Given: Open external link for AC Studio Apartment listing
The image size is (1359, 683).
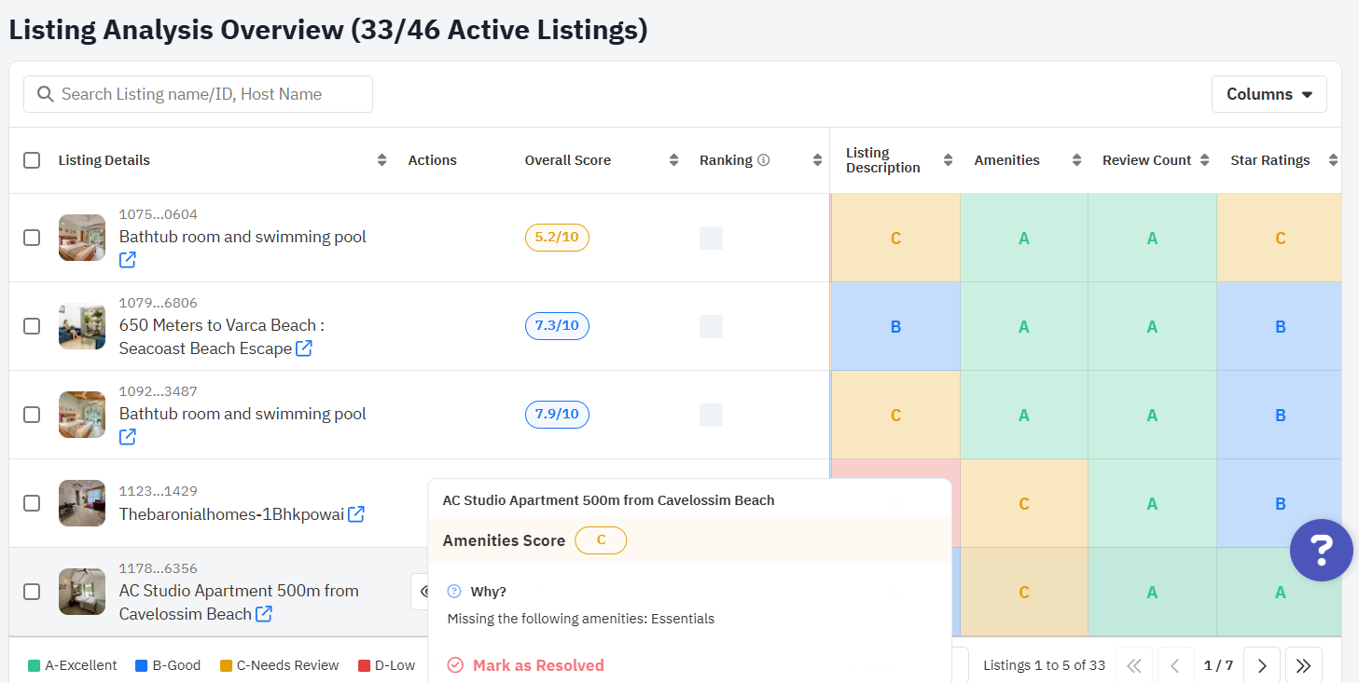Looking at the screenshot, I should (x=264, y=614).
